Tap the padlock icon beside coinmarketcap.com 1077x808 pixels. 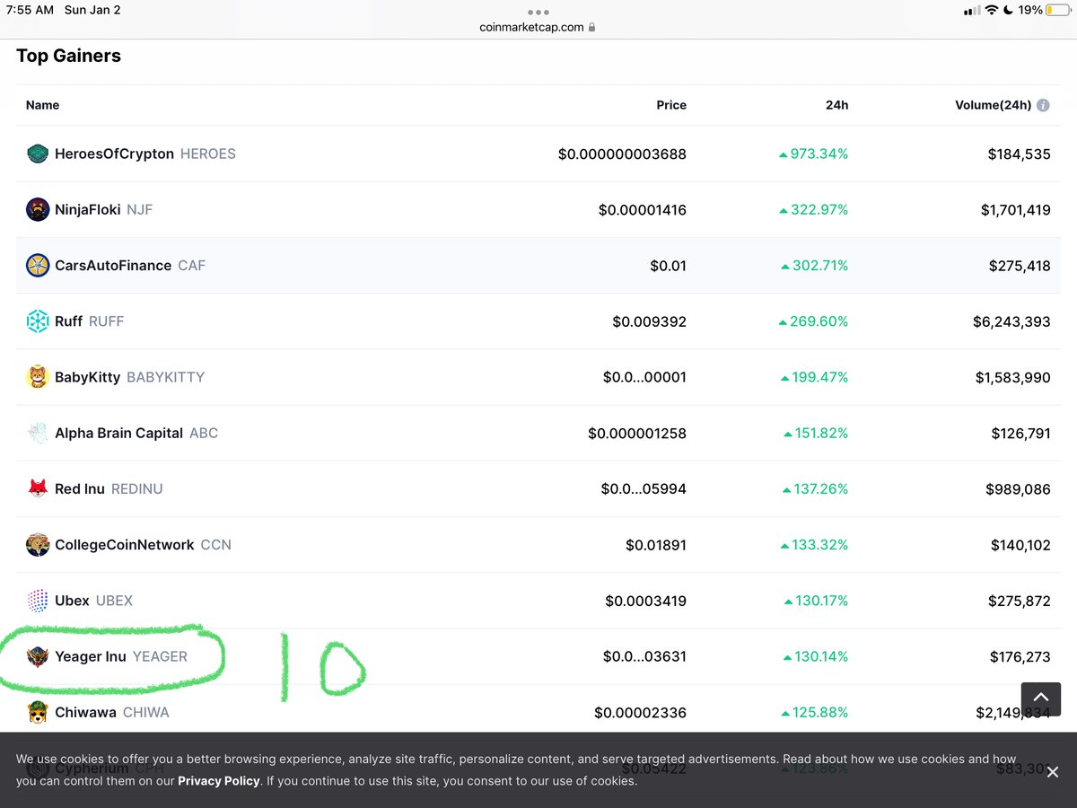click(591, 28)
